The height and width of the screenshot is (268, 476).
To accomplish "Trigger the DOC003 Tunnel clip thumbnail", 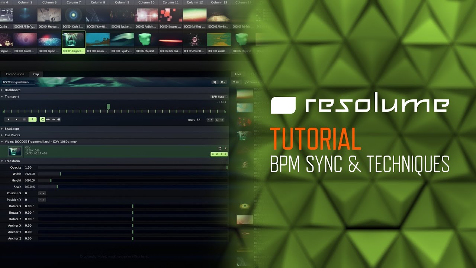I will click(25, 39).
